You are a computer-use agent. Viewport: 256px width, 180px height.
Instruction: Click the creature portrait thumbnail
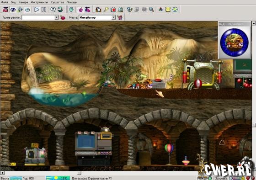click(235, 42)
